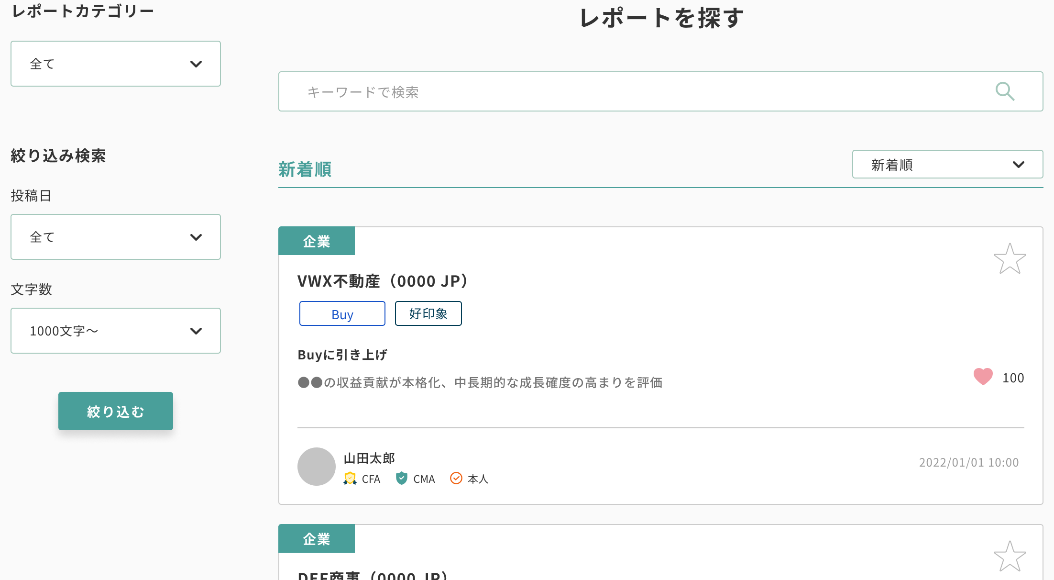Click the 企業 label on first report
Screen dimensions: 1054x580
[317, 241]
